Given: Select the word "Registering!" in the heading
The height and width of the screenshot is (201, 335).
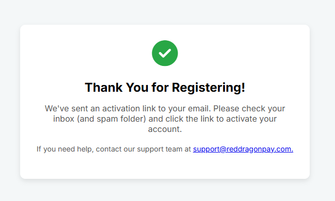Looking at the screenshot, I should coord(208,88).
